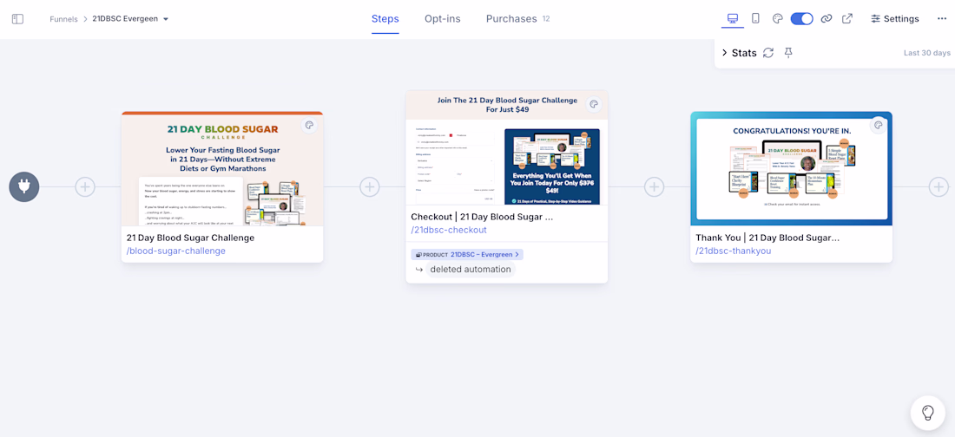Open the Steps tab
The width and height of the screenshot is (955, 437).
pyautogui.click(x=385, y=19)
